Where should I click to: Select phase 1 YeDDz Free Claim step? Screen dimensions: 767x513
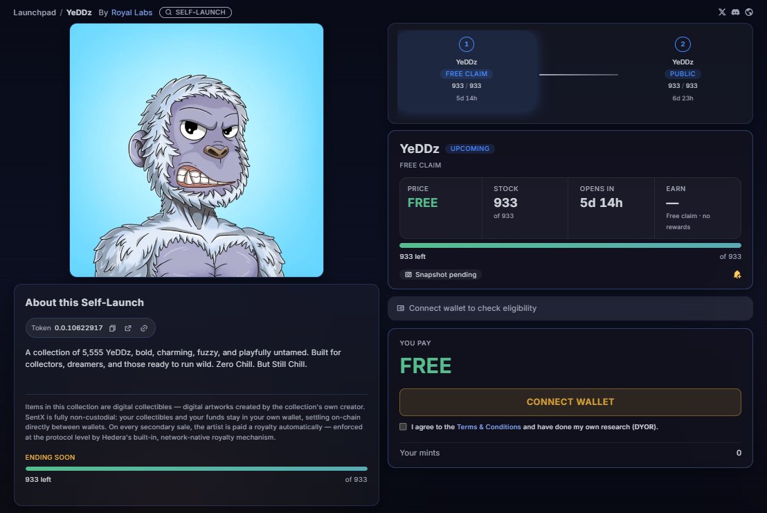pyautogui.click(x=467, y=71)
